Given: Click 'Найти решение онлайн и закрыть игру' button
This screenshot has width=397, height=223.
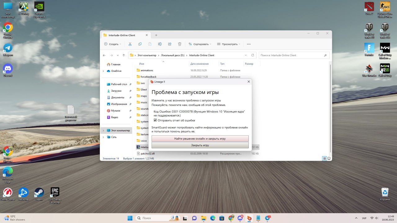Looking at the screenshot, I should tap(200, 139).
